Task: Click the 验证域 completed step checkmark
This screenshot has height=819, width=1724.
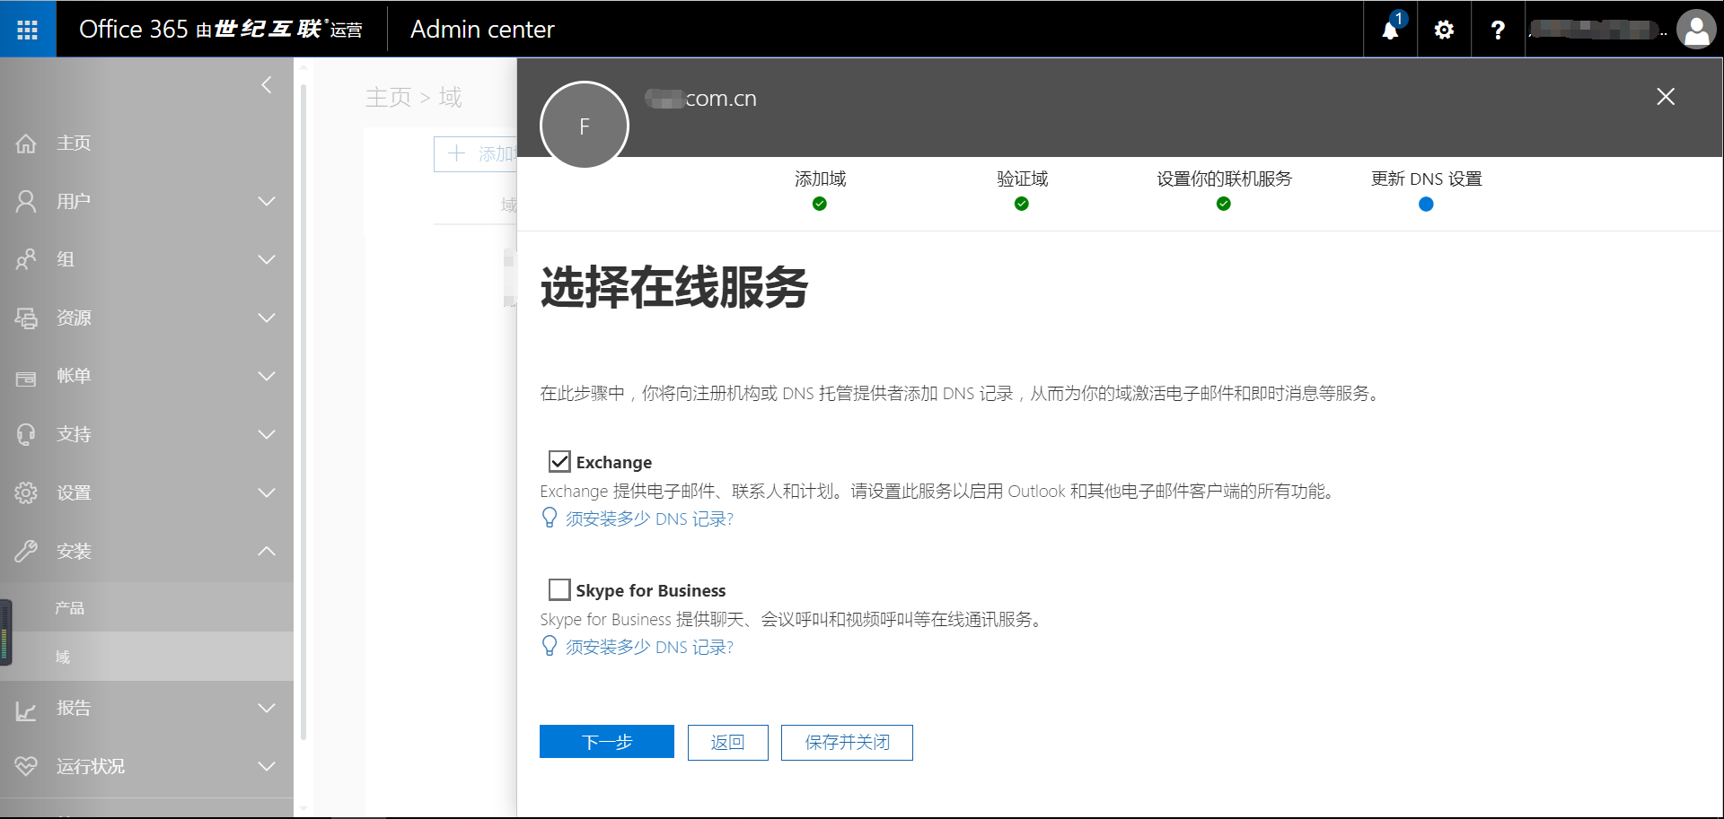Action: (x=1022, y=205)
